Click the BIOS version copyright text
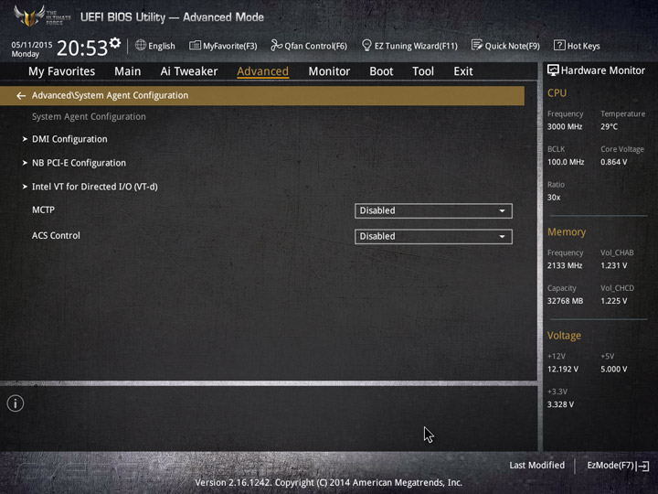The width and height of the screenshot is (658, 494). tap(329, 483)
